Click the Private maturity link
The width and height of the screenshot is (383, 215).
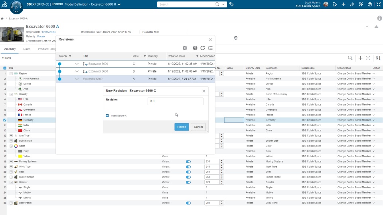click(x=41, y=36)
